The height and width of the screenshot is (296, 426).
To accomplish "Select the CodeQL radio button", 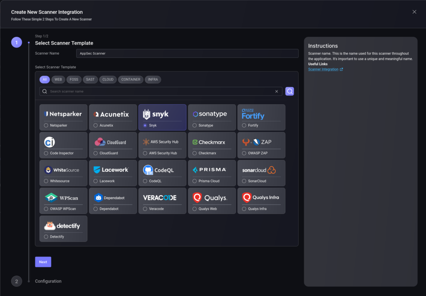I will [x=145, y=181].
